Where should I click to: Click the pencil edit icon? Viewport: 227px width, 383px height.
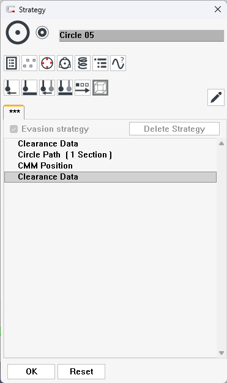pyautogui.click(x=216, y=97)
